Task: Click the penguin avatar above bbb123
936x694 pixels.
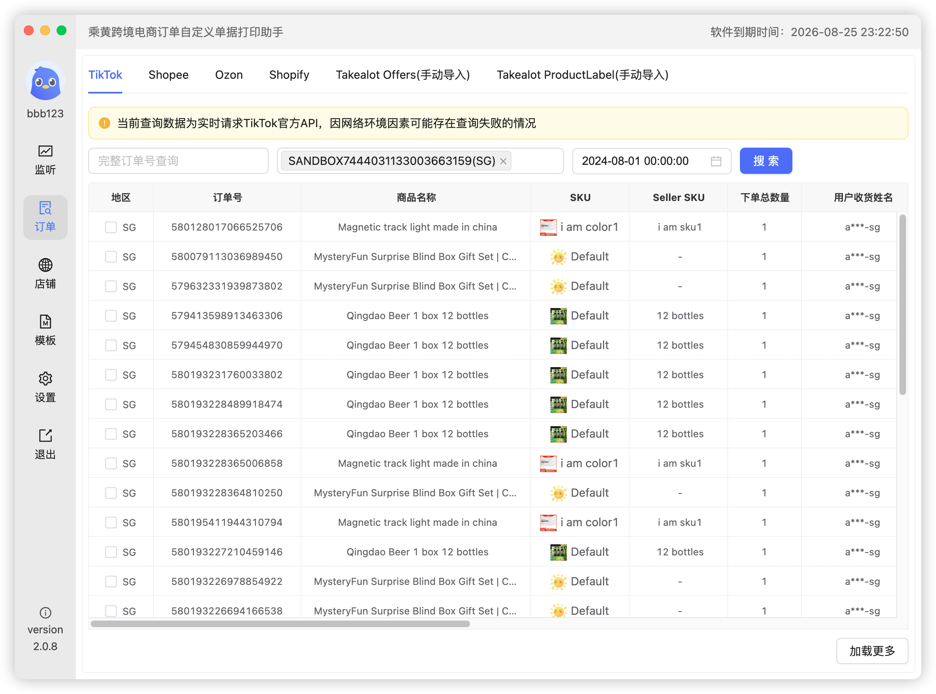Action: pyautogui.click(x=46, y=82)
